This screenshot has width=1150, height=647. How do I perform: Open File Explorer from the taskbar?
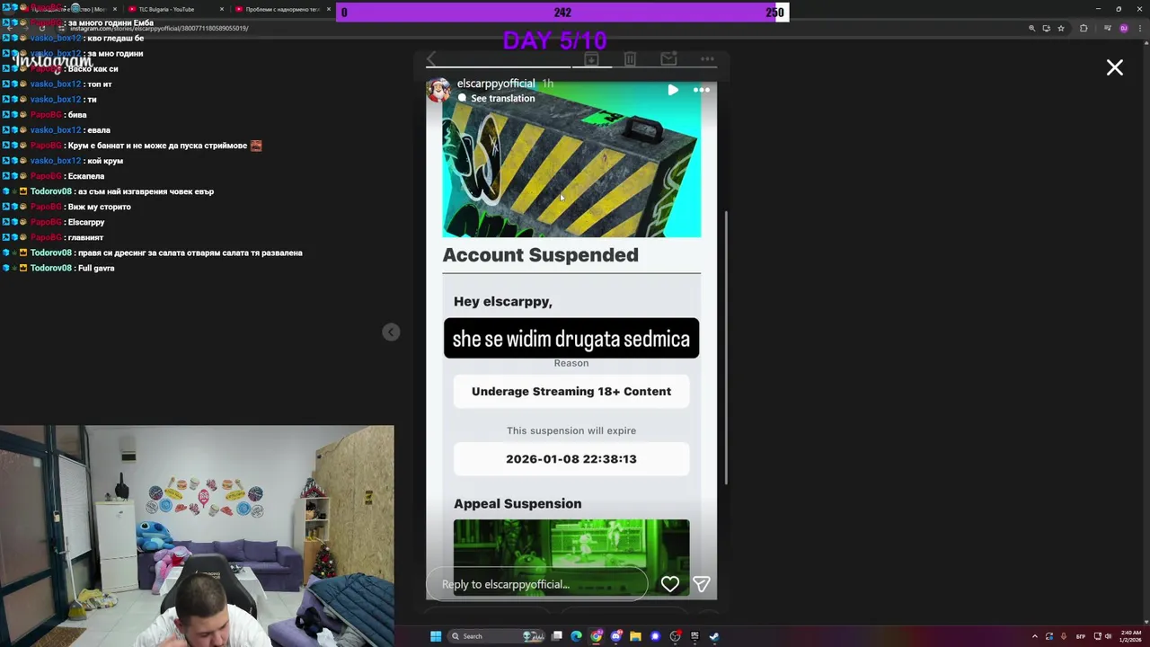point(635,636)
